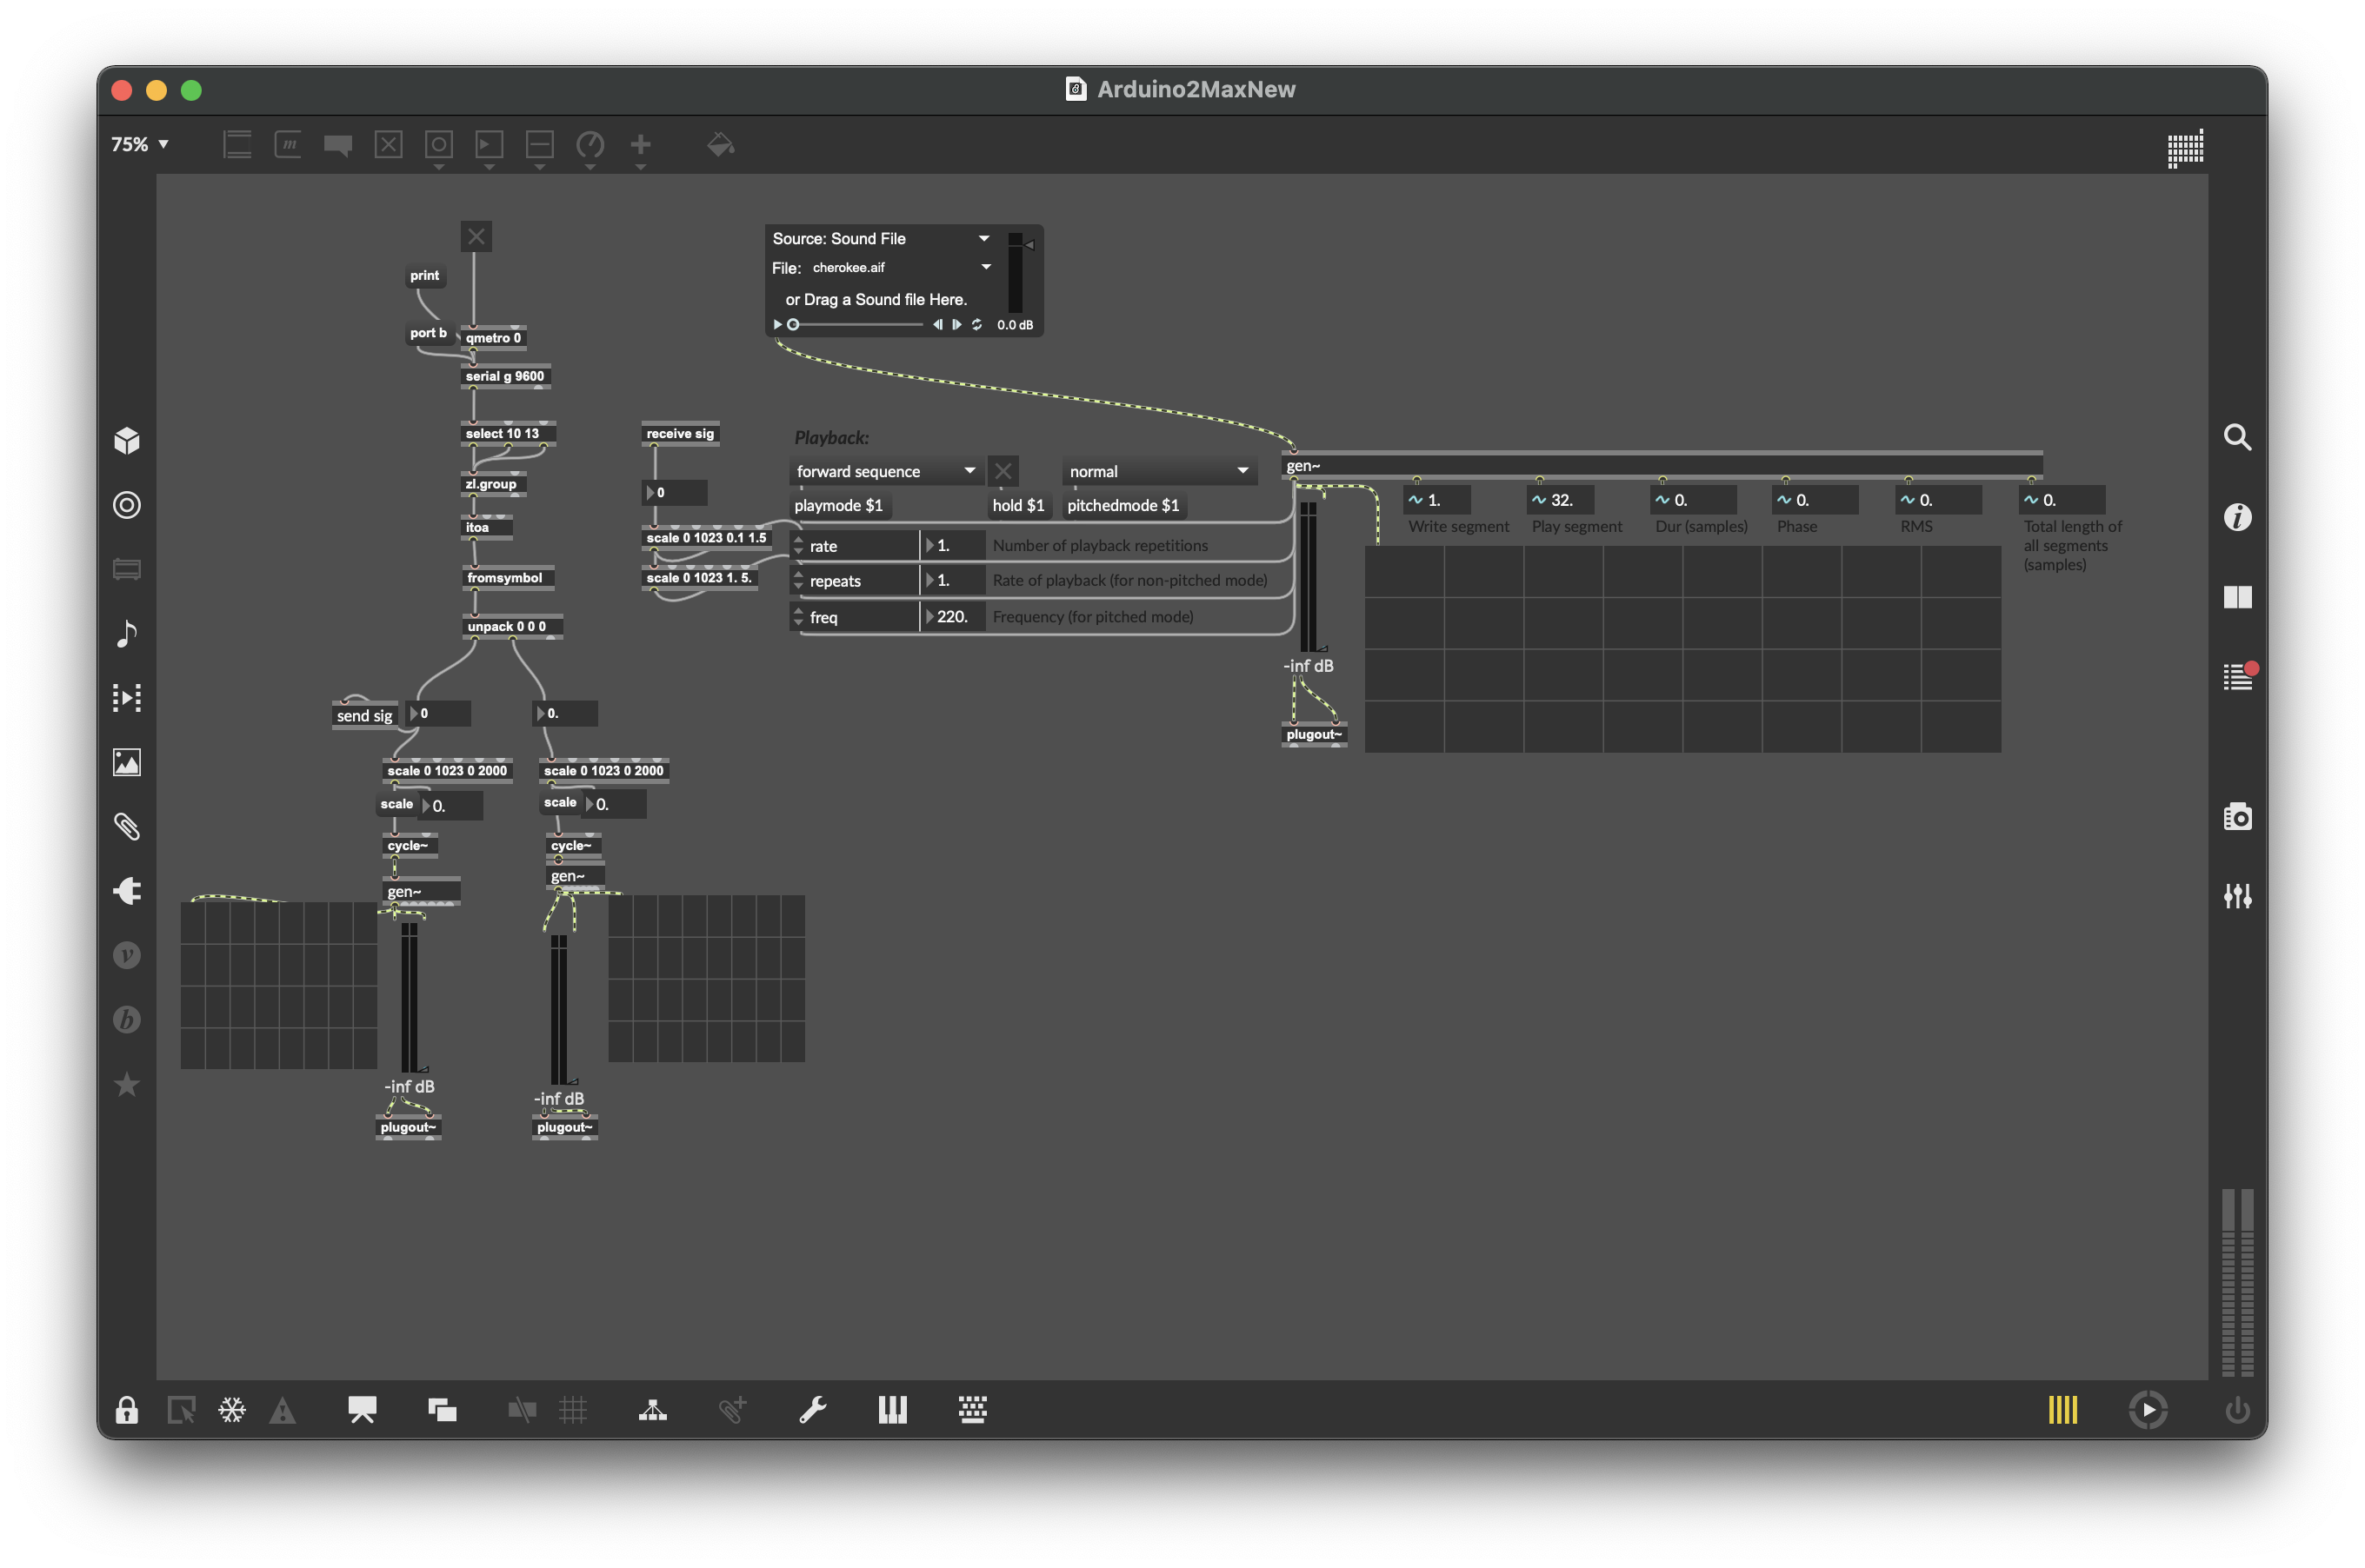Click the pitchedmode $1 message box
The height and width of the screenshot is (1568, 2365).
point(1123,505)
